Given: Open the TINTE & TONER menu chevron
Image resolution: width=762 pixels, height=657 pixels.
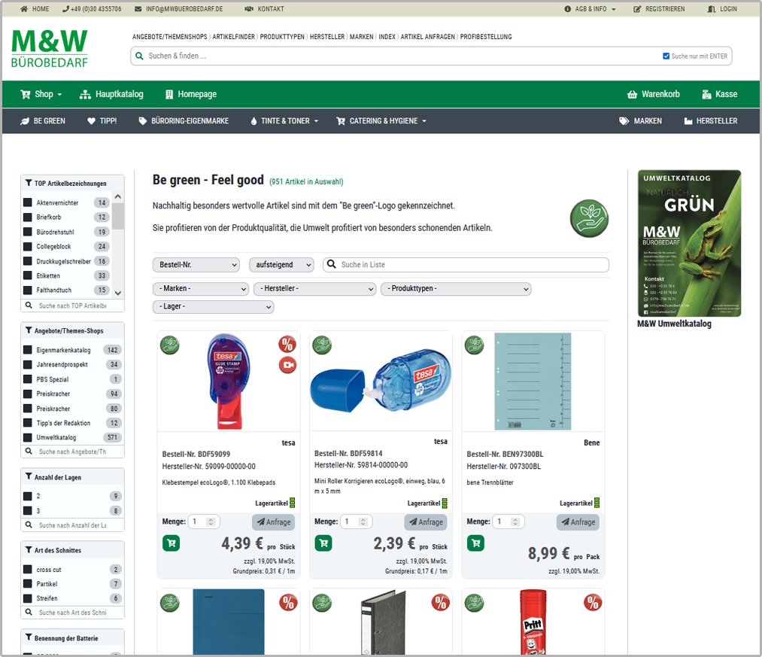Looking at the screenshot, I should point(314,120).
